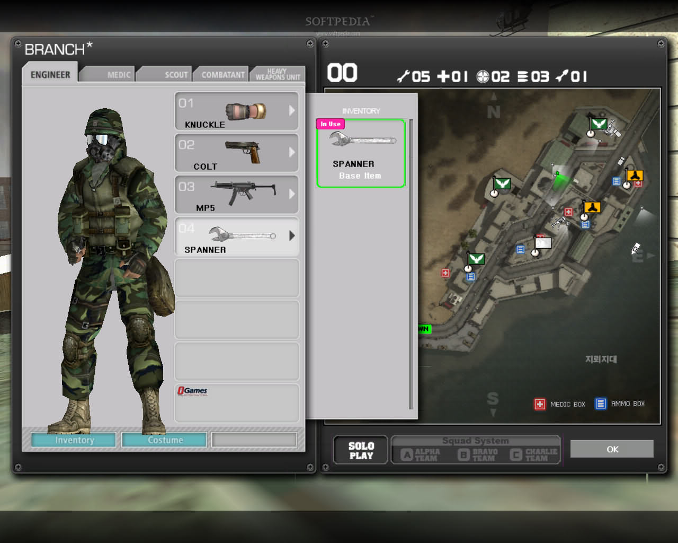Viewport: 678px width, 543px height.
Task: Click the inventory list scrollbar
Action: [x=411, y=264]
